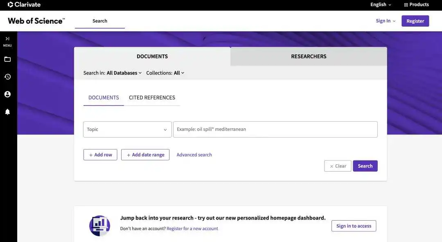The image size is (442, 242).
Task: Click the Add row button
Action: pos(100,154)
